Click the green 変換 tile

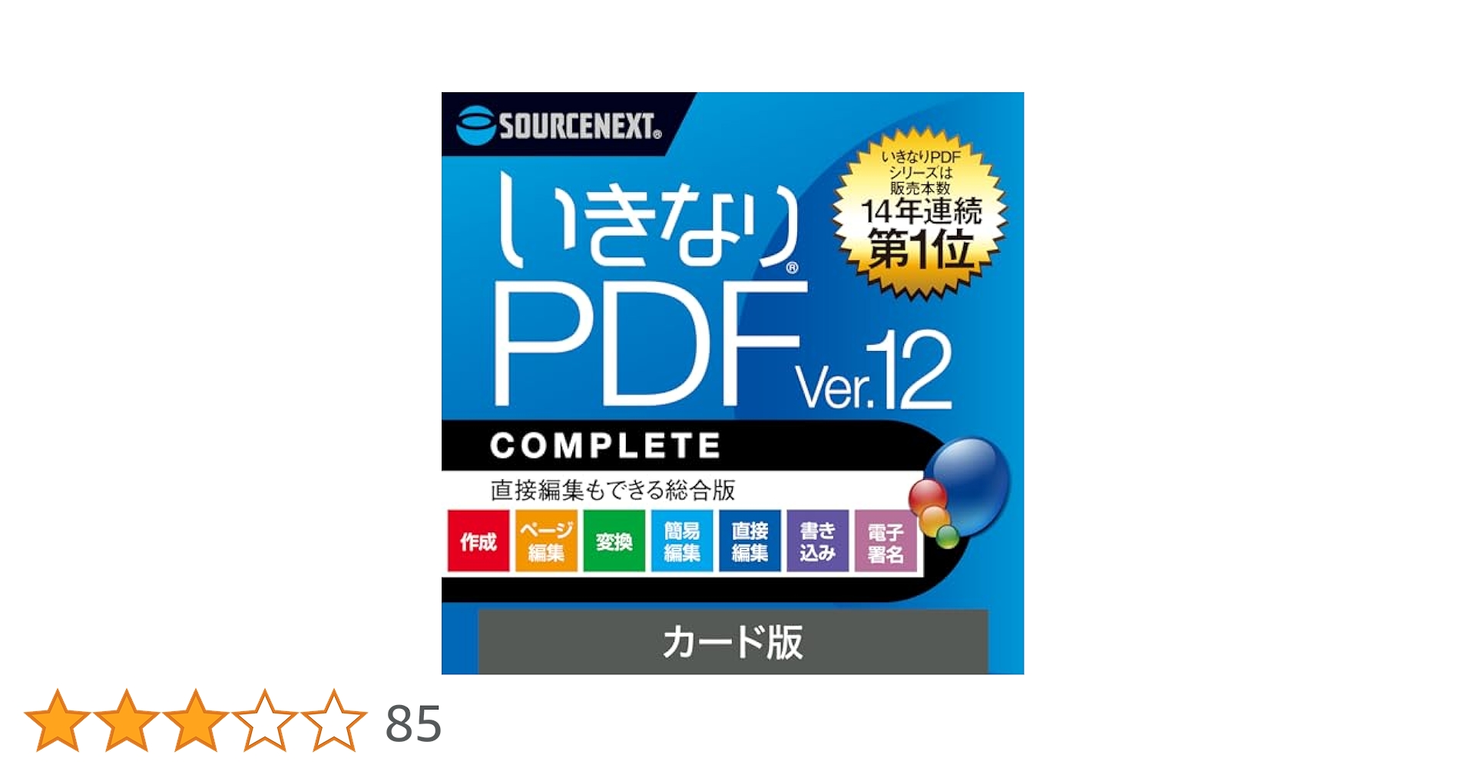pyautogui.click(x=614, y=541)
